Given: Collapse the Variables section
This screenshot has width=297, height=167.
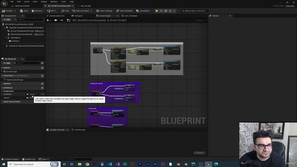Looking at the screenshot, I should coord(2,88).
